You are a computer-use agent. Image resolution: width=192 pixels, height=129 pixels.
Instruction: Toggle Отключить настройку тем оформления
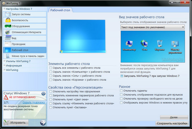[x=51, y=92]
